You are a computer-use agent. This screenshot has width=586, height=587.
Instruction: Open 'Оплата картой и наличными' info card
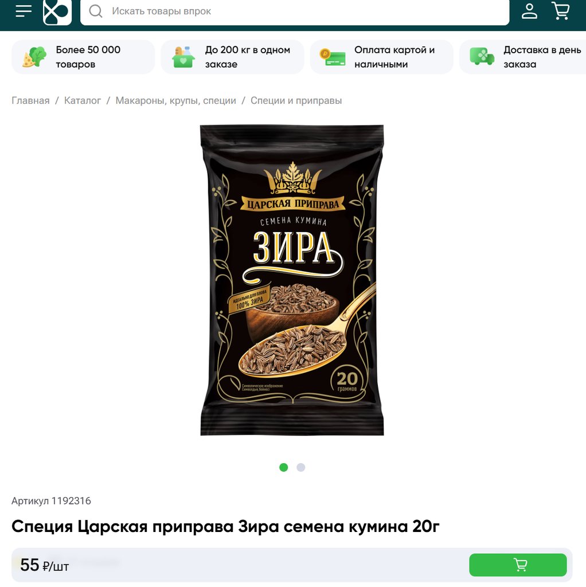point(381,57)
